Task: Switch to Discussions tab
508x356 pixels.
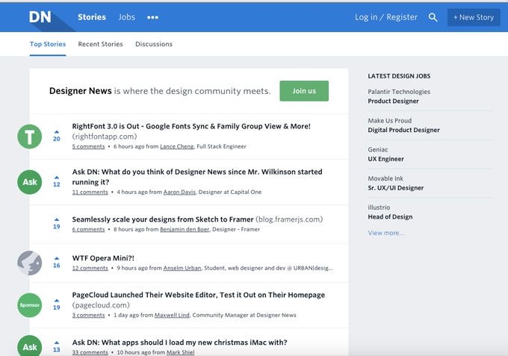Action: 154,44
